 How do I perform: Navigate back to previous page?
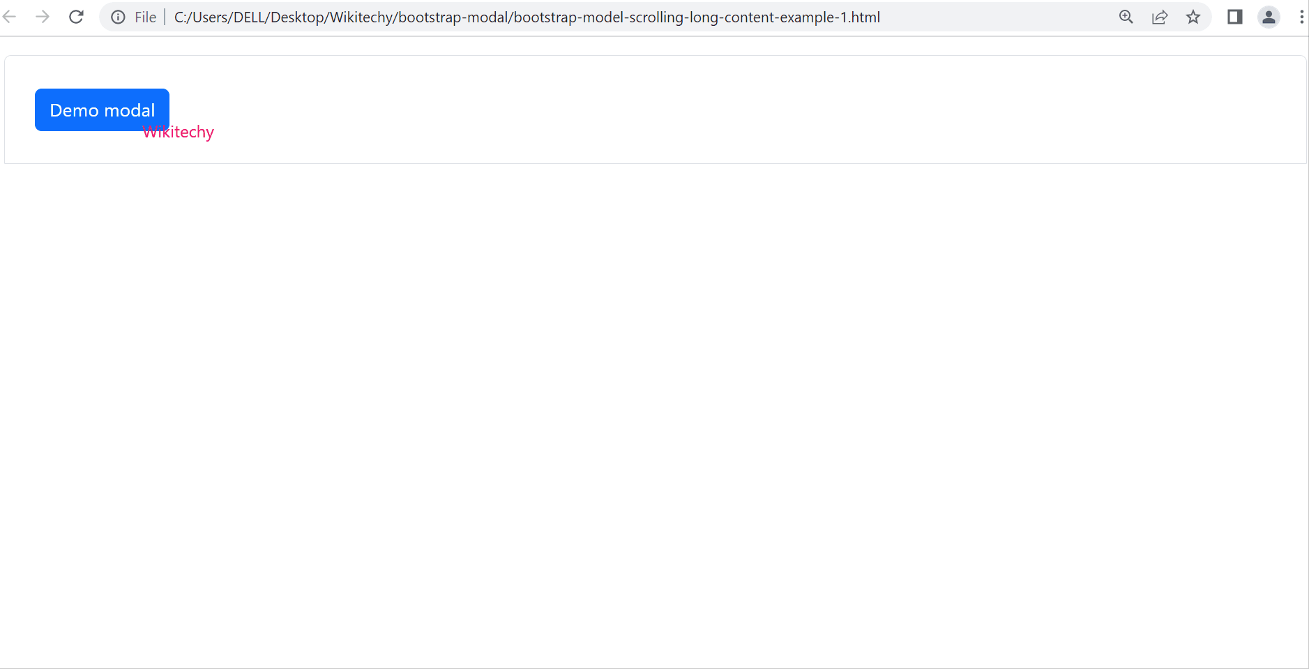(10, 17)
